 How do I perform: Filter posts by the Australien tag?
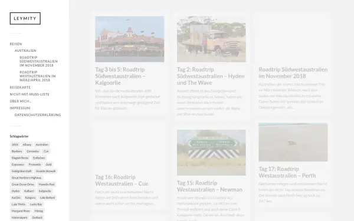42,144
